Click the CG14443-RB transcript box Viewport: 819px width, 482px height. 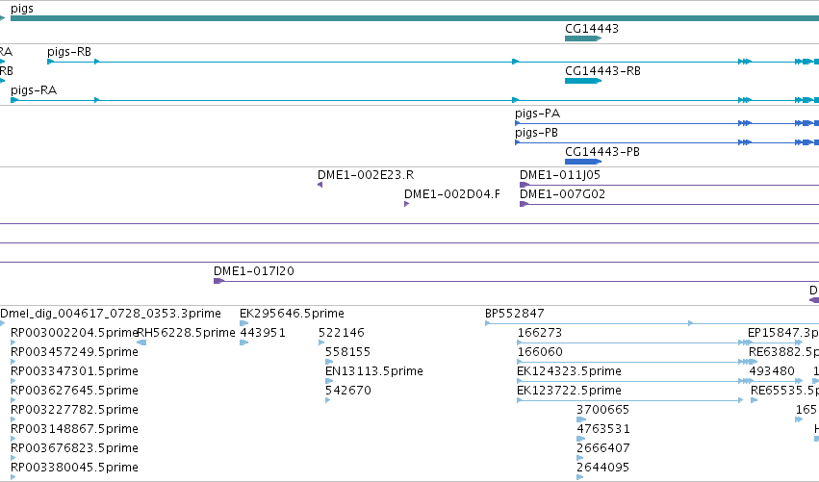tap(583, 81)
